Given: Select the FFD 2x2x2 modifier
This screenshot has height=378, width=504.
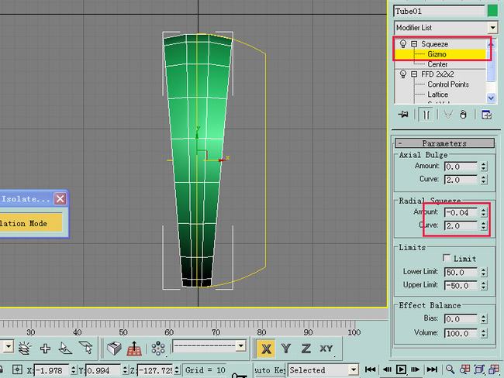Looking at the screenshot, I should [437, 74].
